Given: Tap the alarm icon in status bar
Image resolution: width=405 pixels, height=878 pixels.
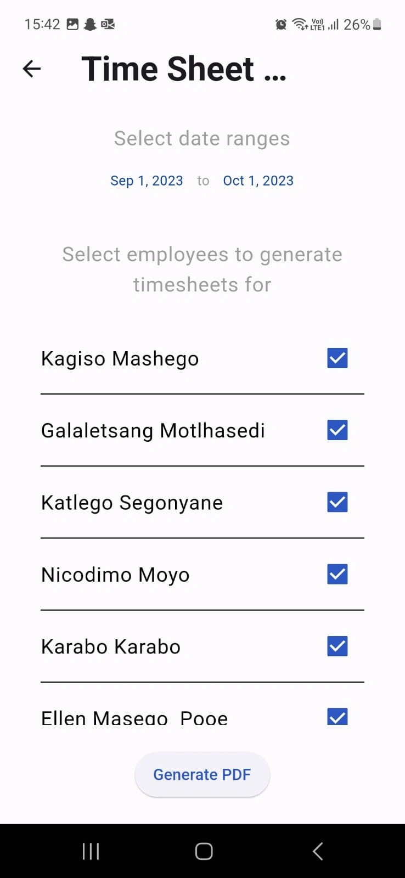Looking at the screenshot, I should click(281, 24).
